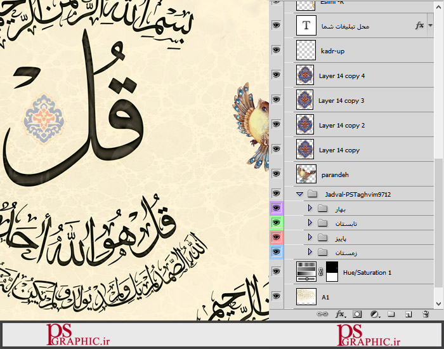444x349 pixels.
Task: Select the layer name kadr-up
Action: (333, 51)
